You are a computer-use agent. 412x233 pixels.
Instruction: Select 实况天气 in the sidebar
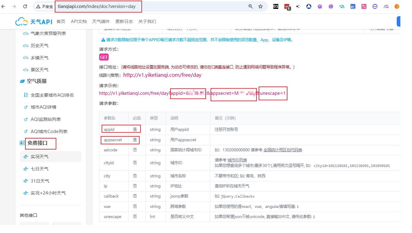(39, 157)
